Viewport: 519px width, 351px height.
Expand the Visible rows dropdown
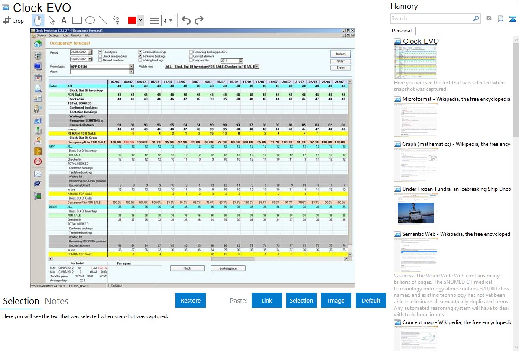click(x=257, y=67)
